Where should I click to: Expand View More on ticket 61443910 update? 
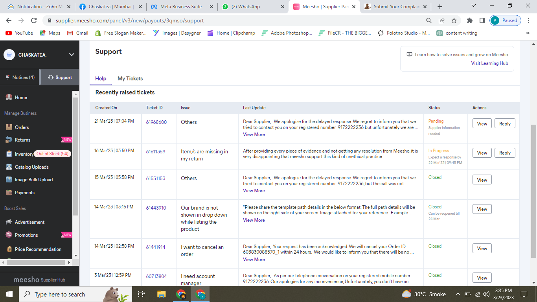(254, 220)
